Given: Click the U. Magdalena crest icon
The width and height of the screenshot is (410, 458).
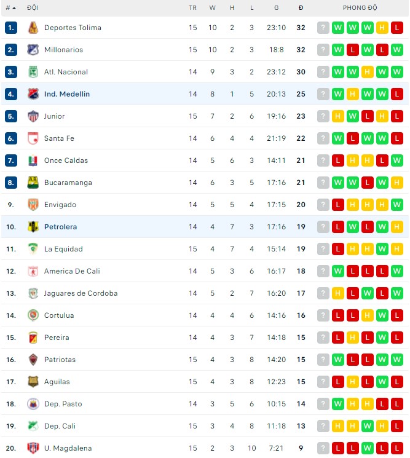Looking at the screenshot, I should 33,448.
